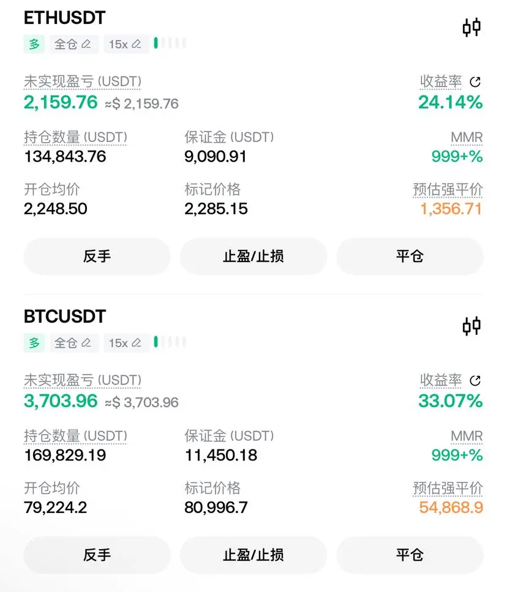507x592 pixels.
Task: Open the BTCUSDT candlestick chart icon
Action: 471,326
